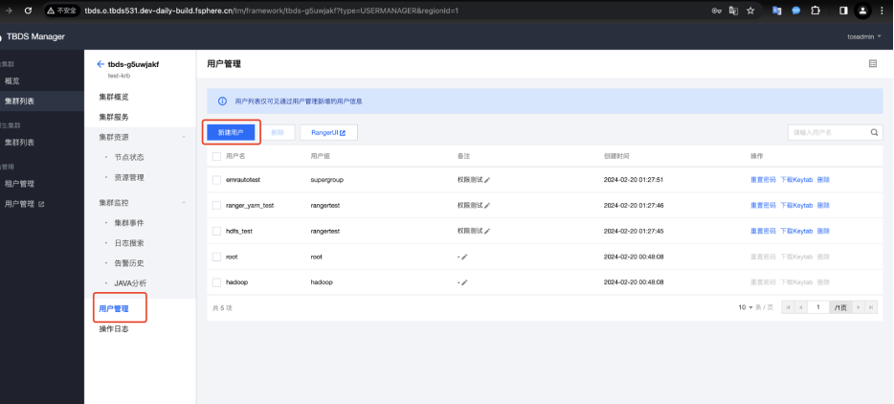Click the document icon at top right of 用户管理
The height and width of the screenshot is (404, 894).
(x=872, y=63)
